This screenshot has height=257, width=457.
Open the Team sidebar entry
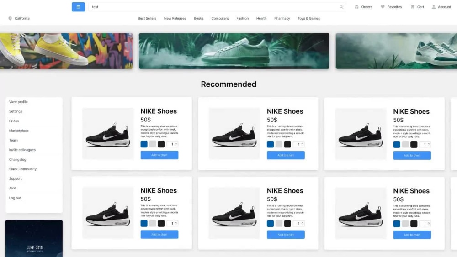click(13, 140)
